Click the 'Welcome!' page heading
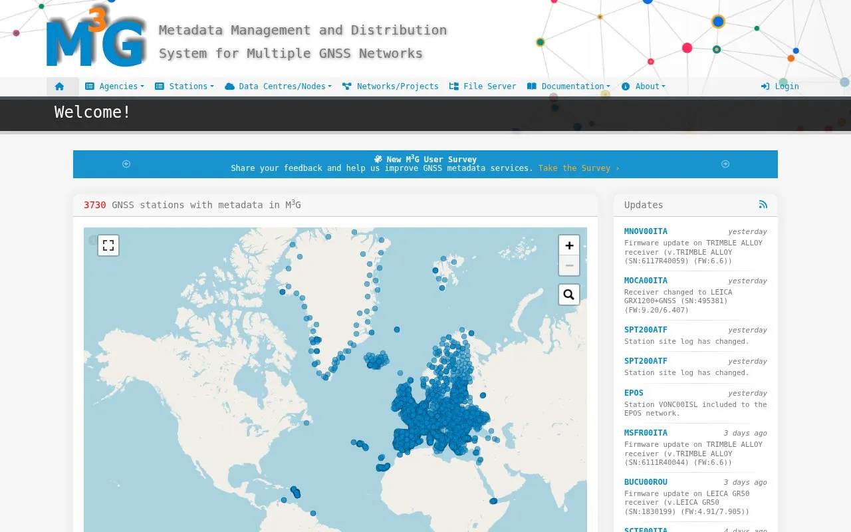Image resolution: width=851 pixels, height=532 pixels. click(x=92, y=112)
